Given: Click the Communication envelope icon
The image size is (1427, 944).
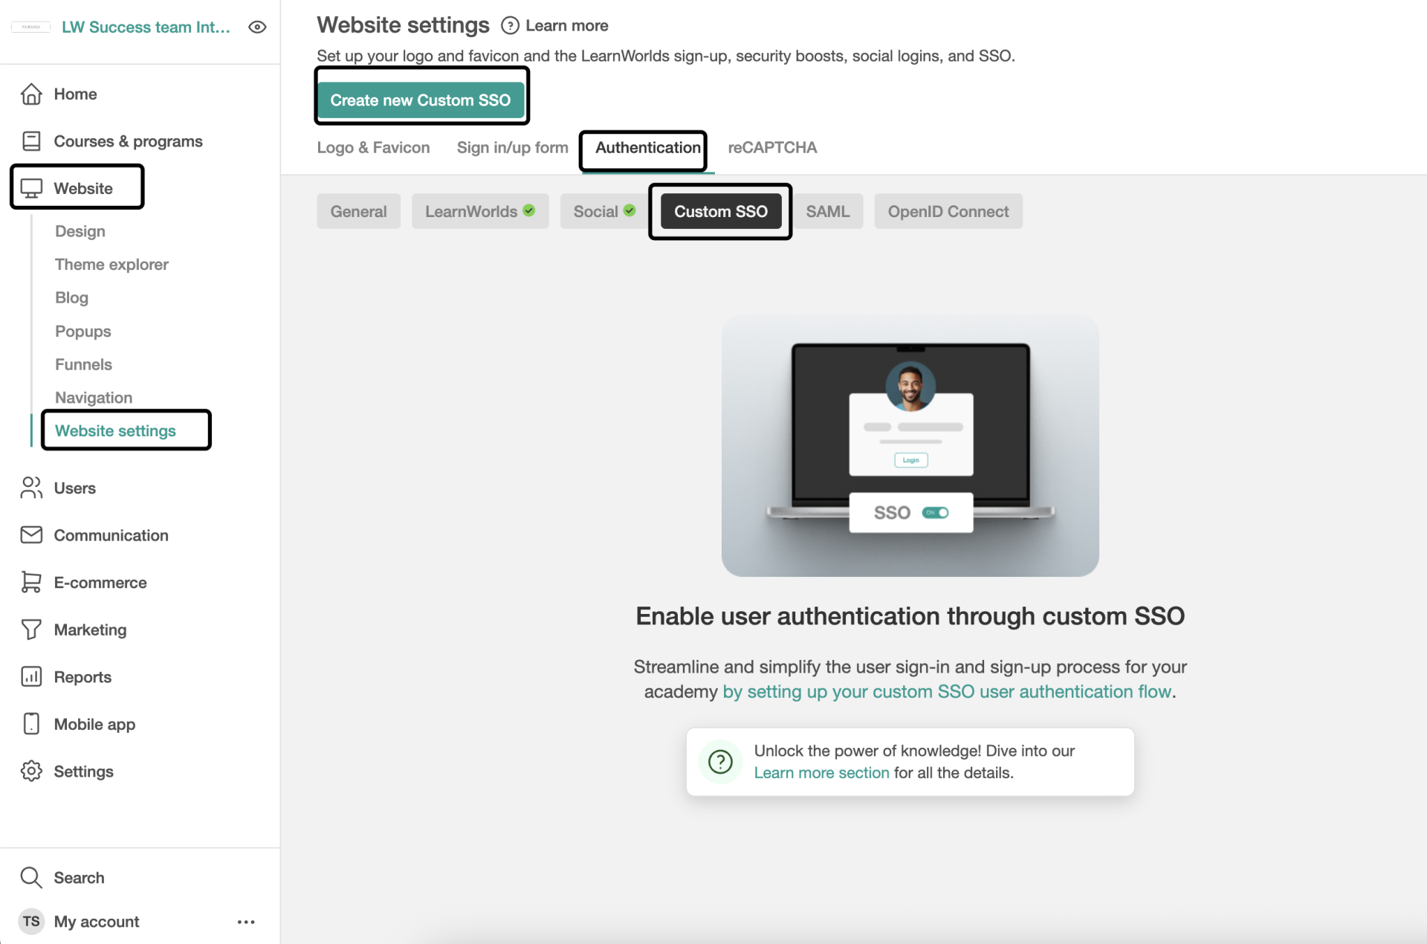Looking at the screenshot, I should pos(31,535).
